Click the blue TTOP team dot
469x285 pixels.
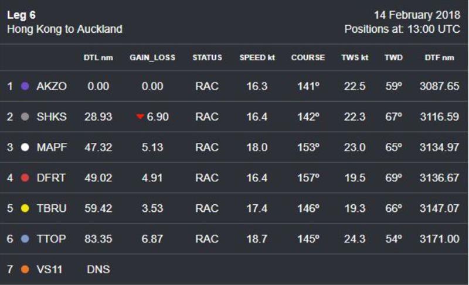point(25,239)
